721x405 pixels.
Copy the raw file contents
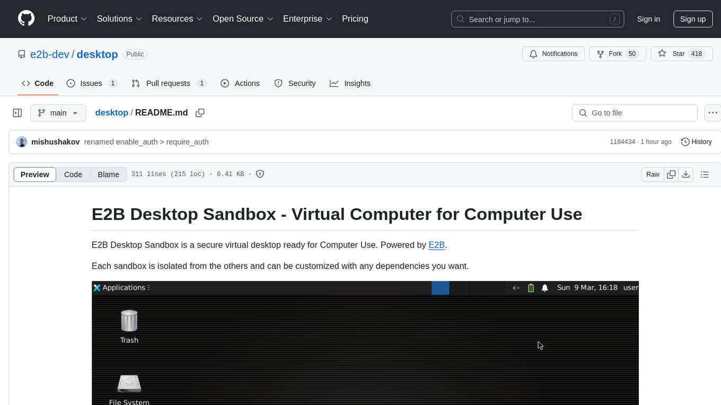click(671, 174)
